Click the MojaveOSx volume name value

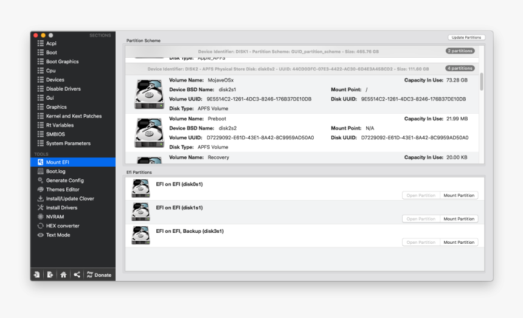click(x=221, y=80)
